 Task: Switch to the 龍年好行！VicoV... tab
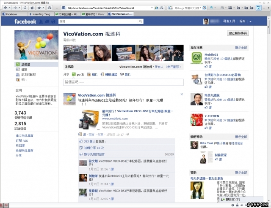pos(94,14)
